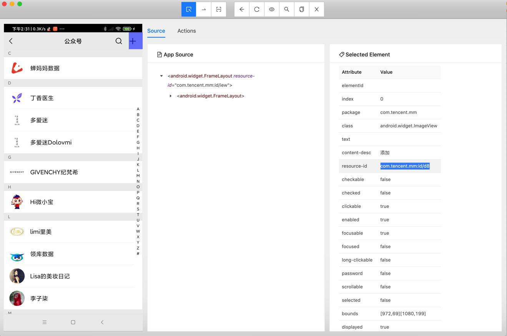Click the Value column header
Screen dimensions: 507x336
click(x=386, y=72)
